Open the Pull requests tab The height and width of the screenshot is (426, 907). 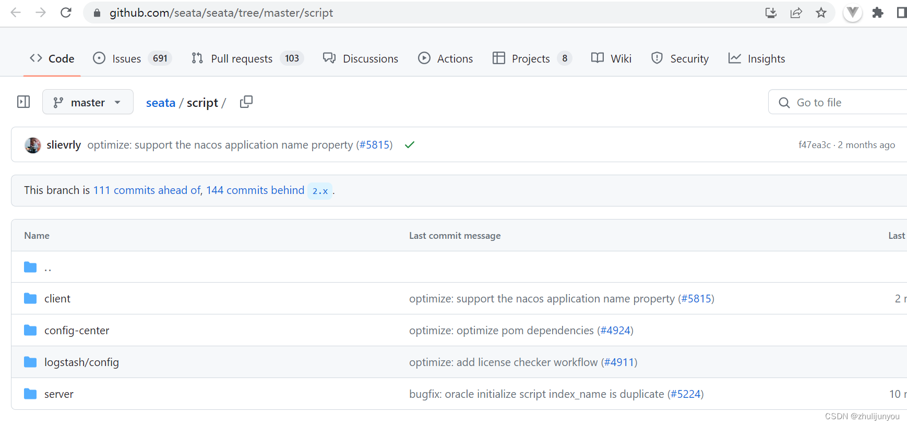tap(241, 58)
